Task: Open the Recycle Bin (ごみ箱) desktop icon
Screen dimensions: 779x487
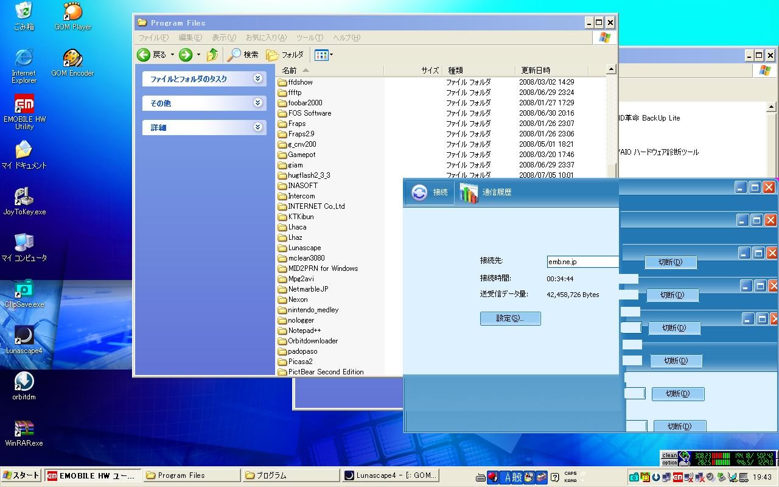Action: click(24, 16)
